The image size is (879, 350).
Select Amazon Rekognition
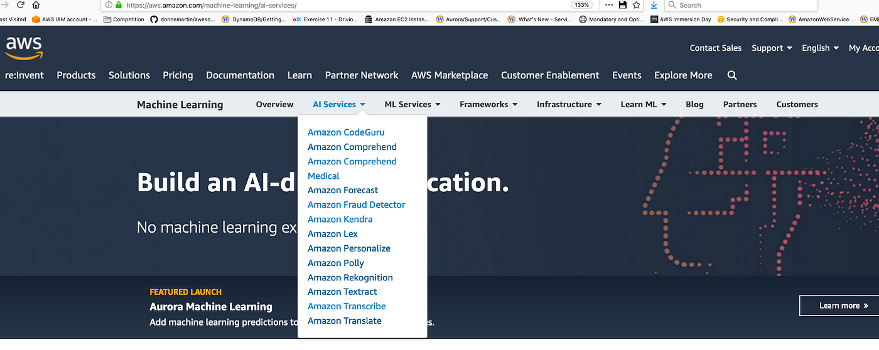coord(350,277)
